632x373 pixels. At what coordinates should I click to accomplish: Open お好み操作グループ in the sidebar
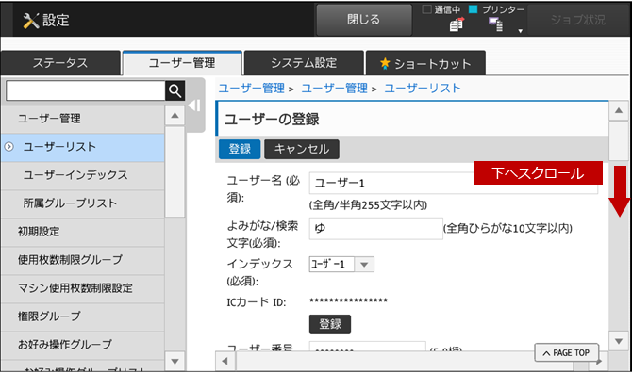tap(83, 345)
